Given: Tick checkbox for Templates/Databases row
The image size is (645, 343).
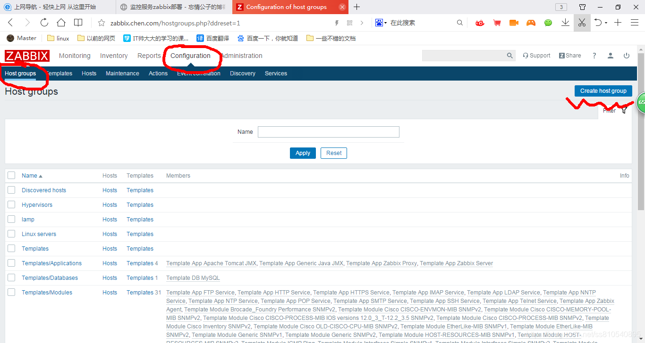Looking at the screenshot, I should click(11, 278).
